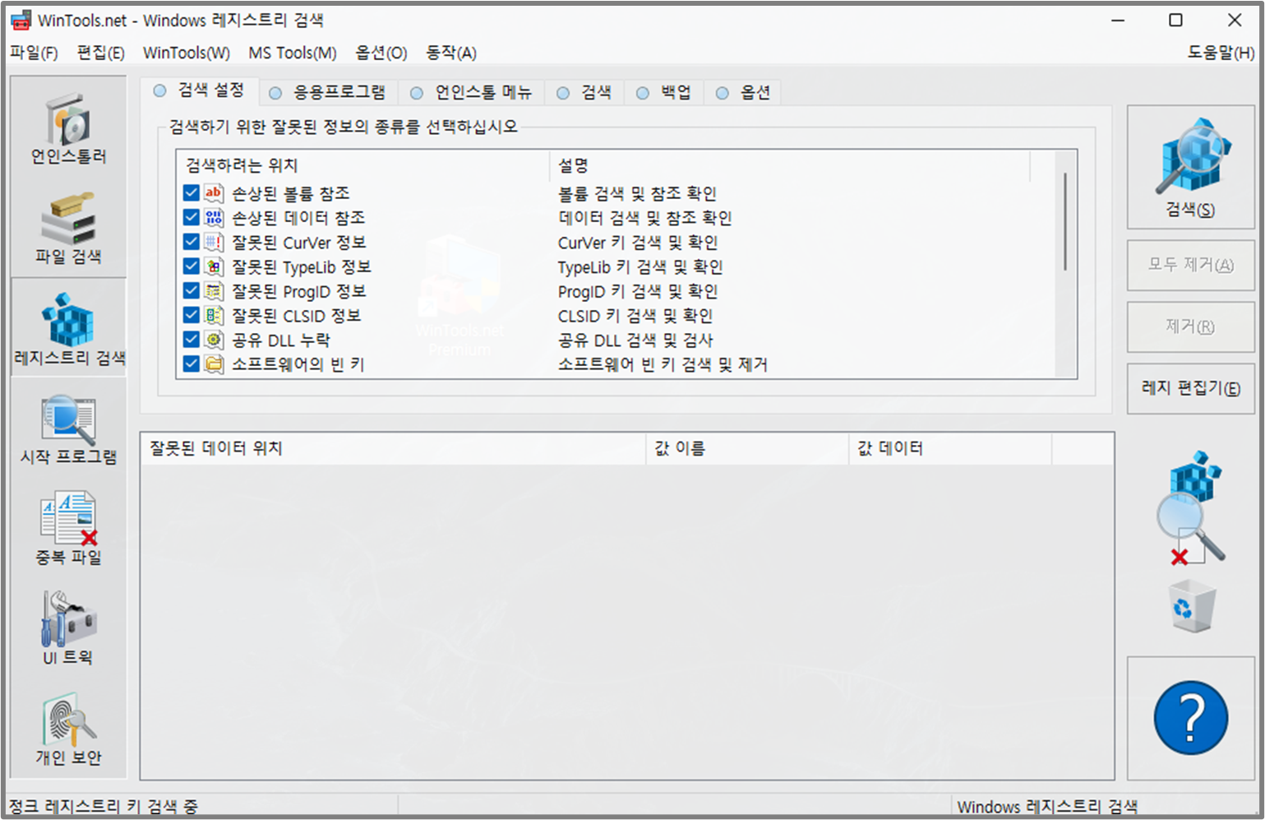The width and height of the screenshot is (1265, 820).
Task: Minimize the WinTools.net window
Action: [1118, 20]
